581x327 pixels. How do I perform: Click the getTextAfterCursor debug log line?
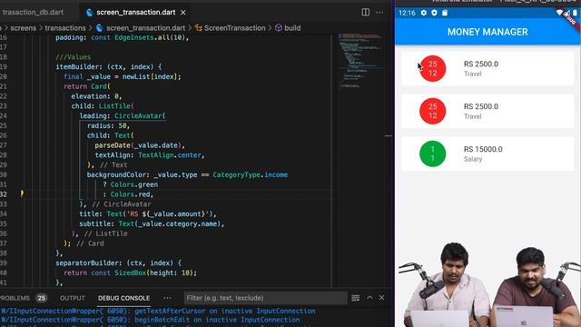tap(158, 311)
